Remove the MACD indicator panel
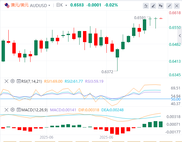Image resolution: width=182 pixels, height=142 pixels. [6, 110]
